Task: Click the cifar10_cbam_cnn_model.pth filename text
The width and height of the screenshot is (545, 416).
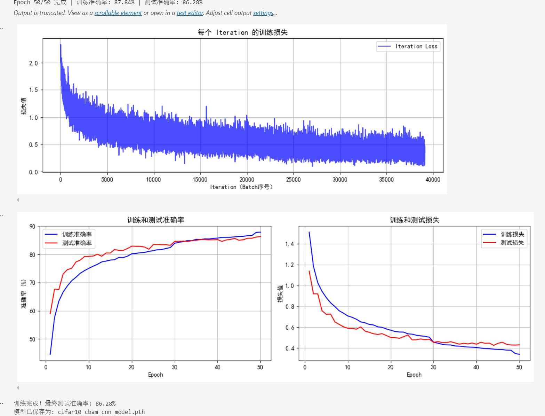Action: [x=101, y=412]
